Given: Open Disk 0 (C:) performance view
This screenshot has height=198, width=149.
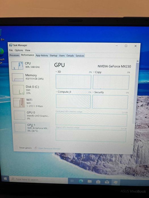Looking at the screenshot, I should [x=31, y=90].
